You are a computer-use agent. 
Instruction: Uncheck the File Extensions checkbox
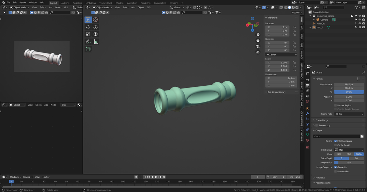tap(335, 141)
